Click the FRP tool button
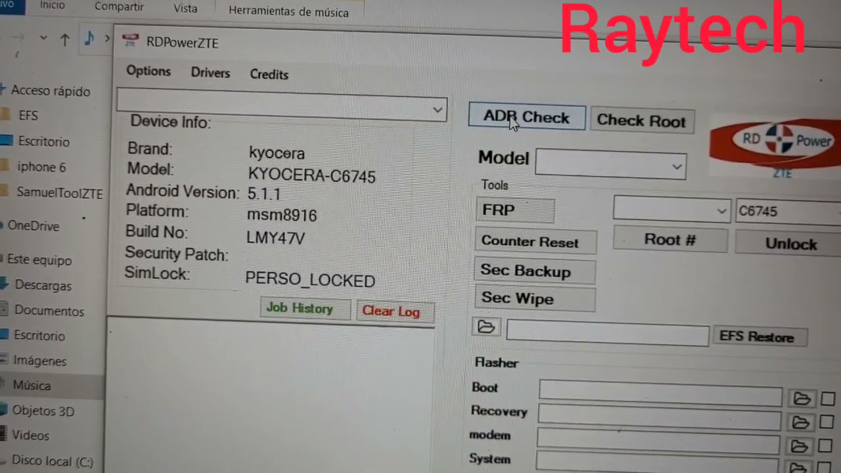841x473 pixels. (x=514, y=210)
